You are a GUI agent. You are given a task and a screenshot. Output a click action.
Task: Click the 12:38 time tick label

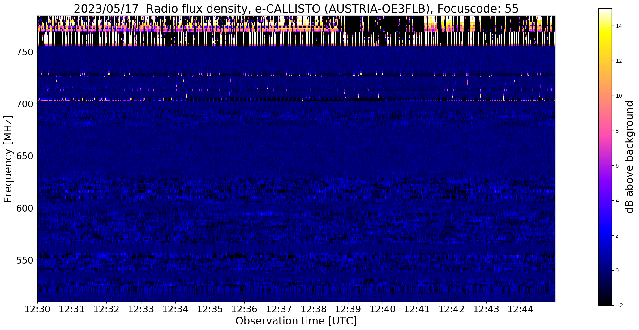tap(314, 309)
